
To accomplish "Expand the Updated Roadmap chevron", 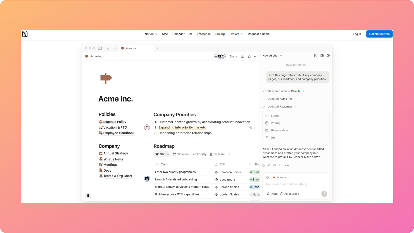I will coord(294,106).
